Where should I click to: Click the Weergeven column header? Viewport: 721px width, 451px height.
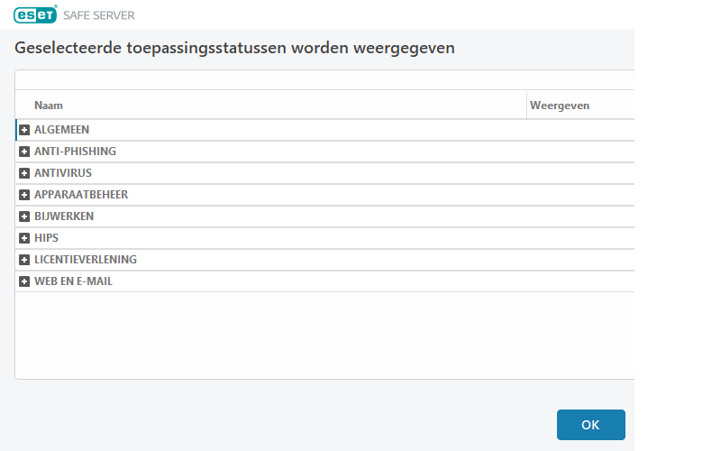pyautogui.click(x=560, y=106)
